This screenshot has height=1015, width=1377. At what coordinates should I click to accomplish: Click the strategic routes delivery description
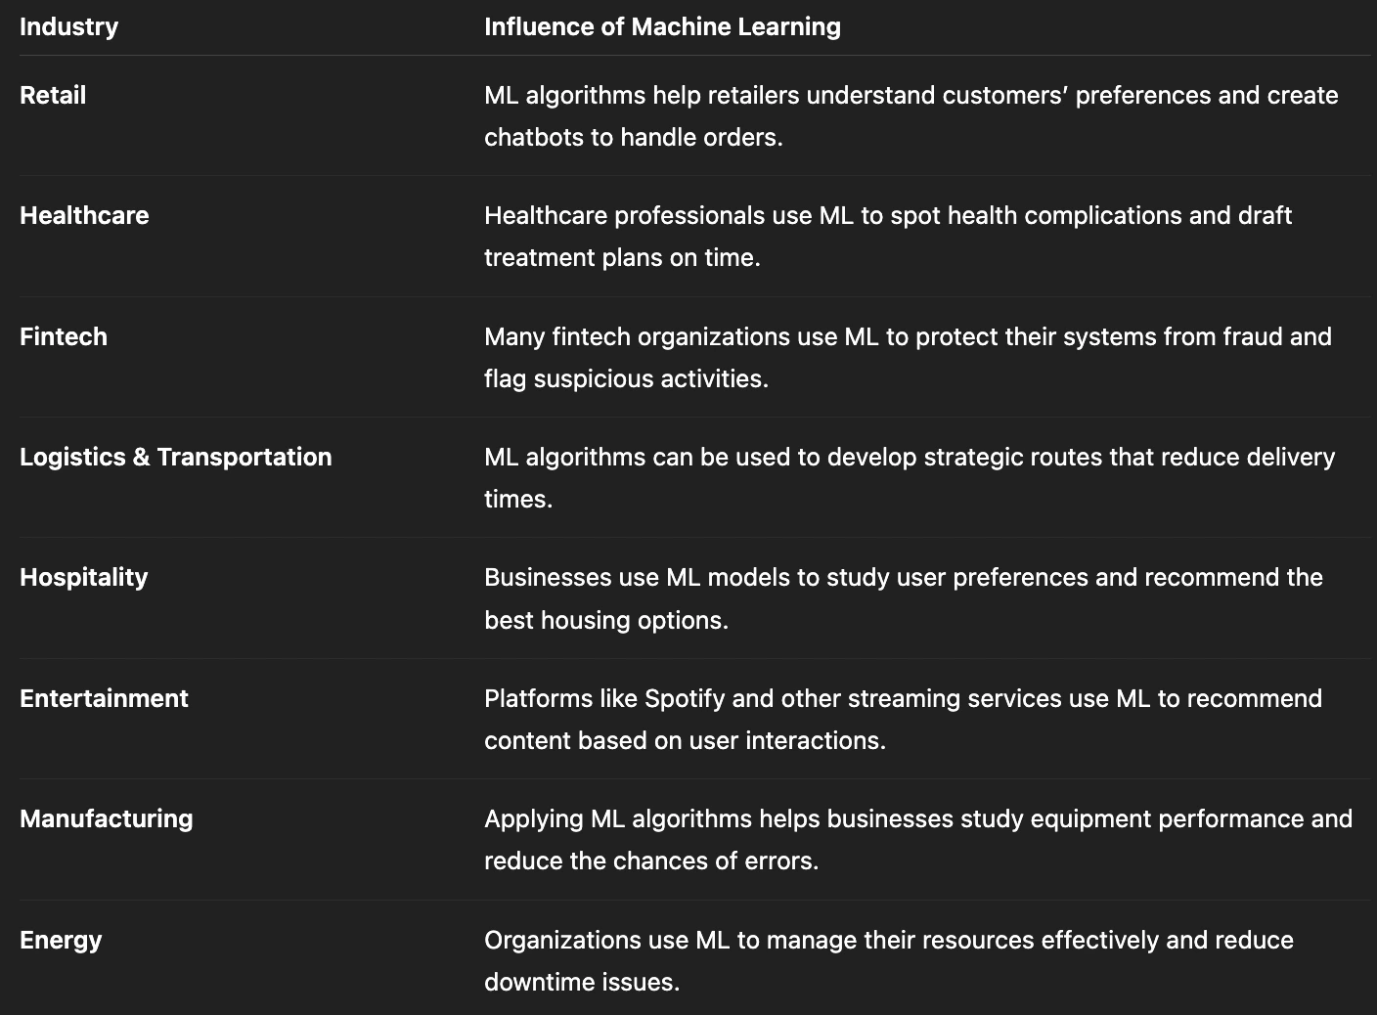click(909, 477)
